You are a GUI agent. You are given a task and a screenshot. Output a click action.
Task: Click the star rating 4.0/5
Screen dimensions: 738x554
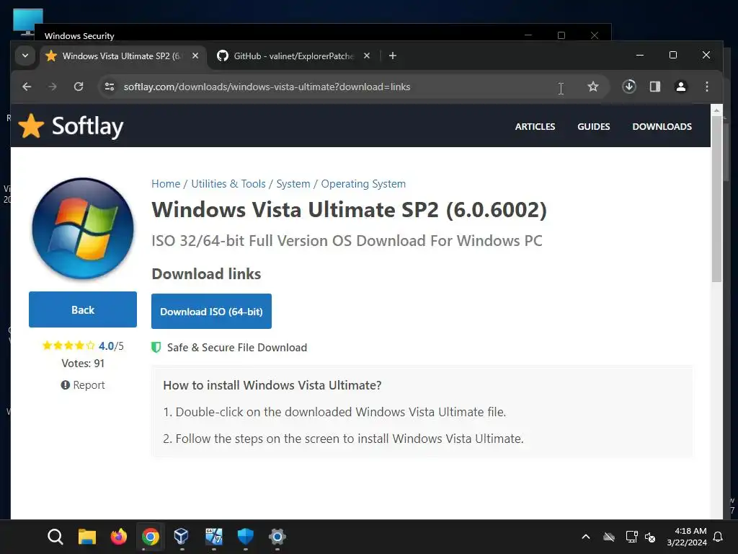(83, 346)
